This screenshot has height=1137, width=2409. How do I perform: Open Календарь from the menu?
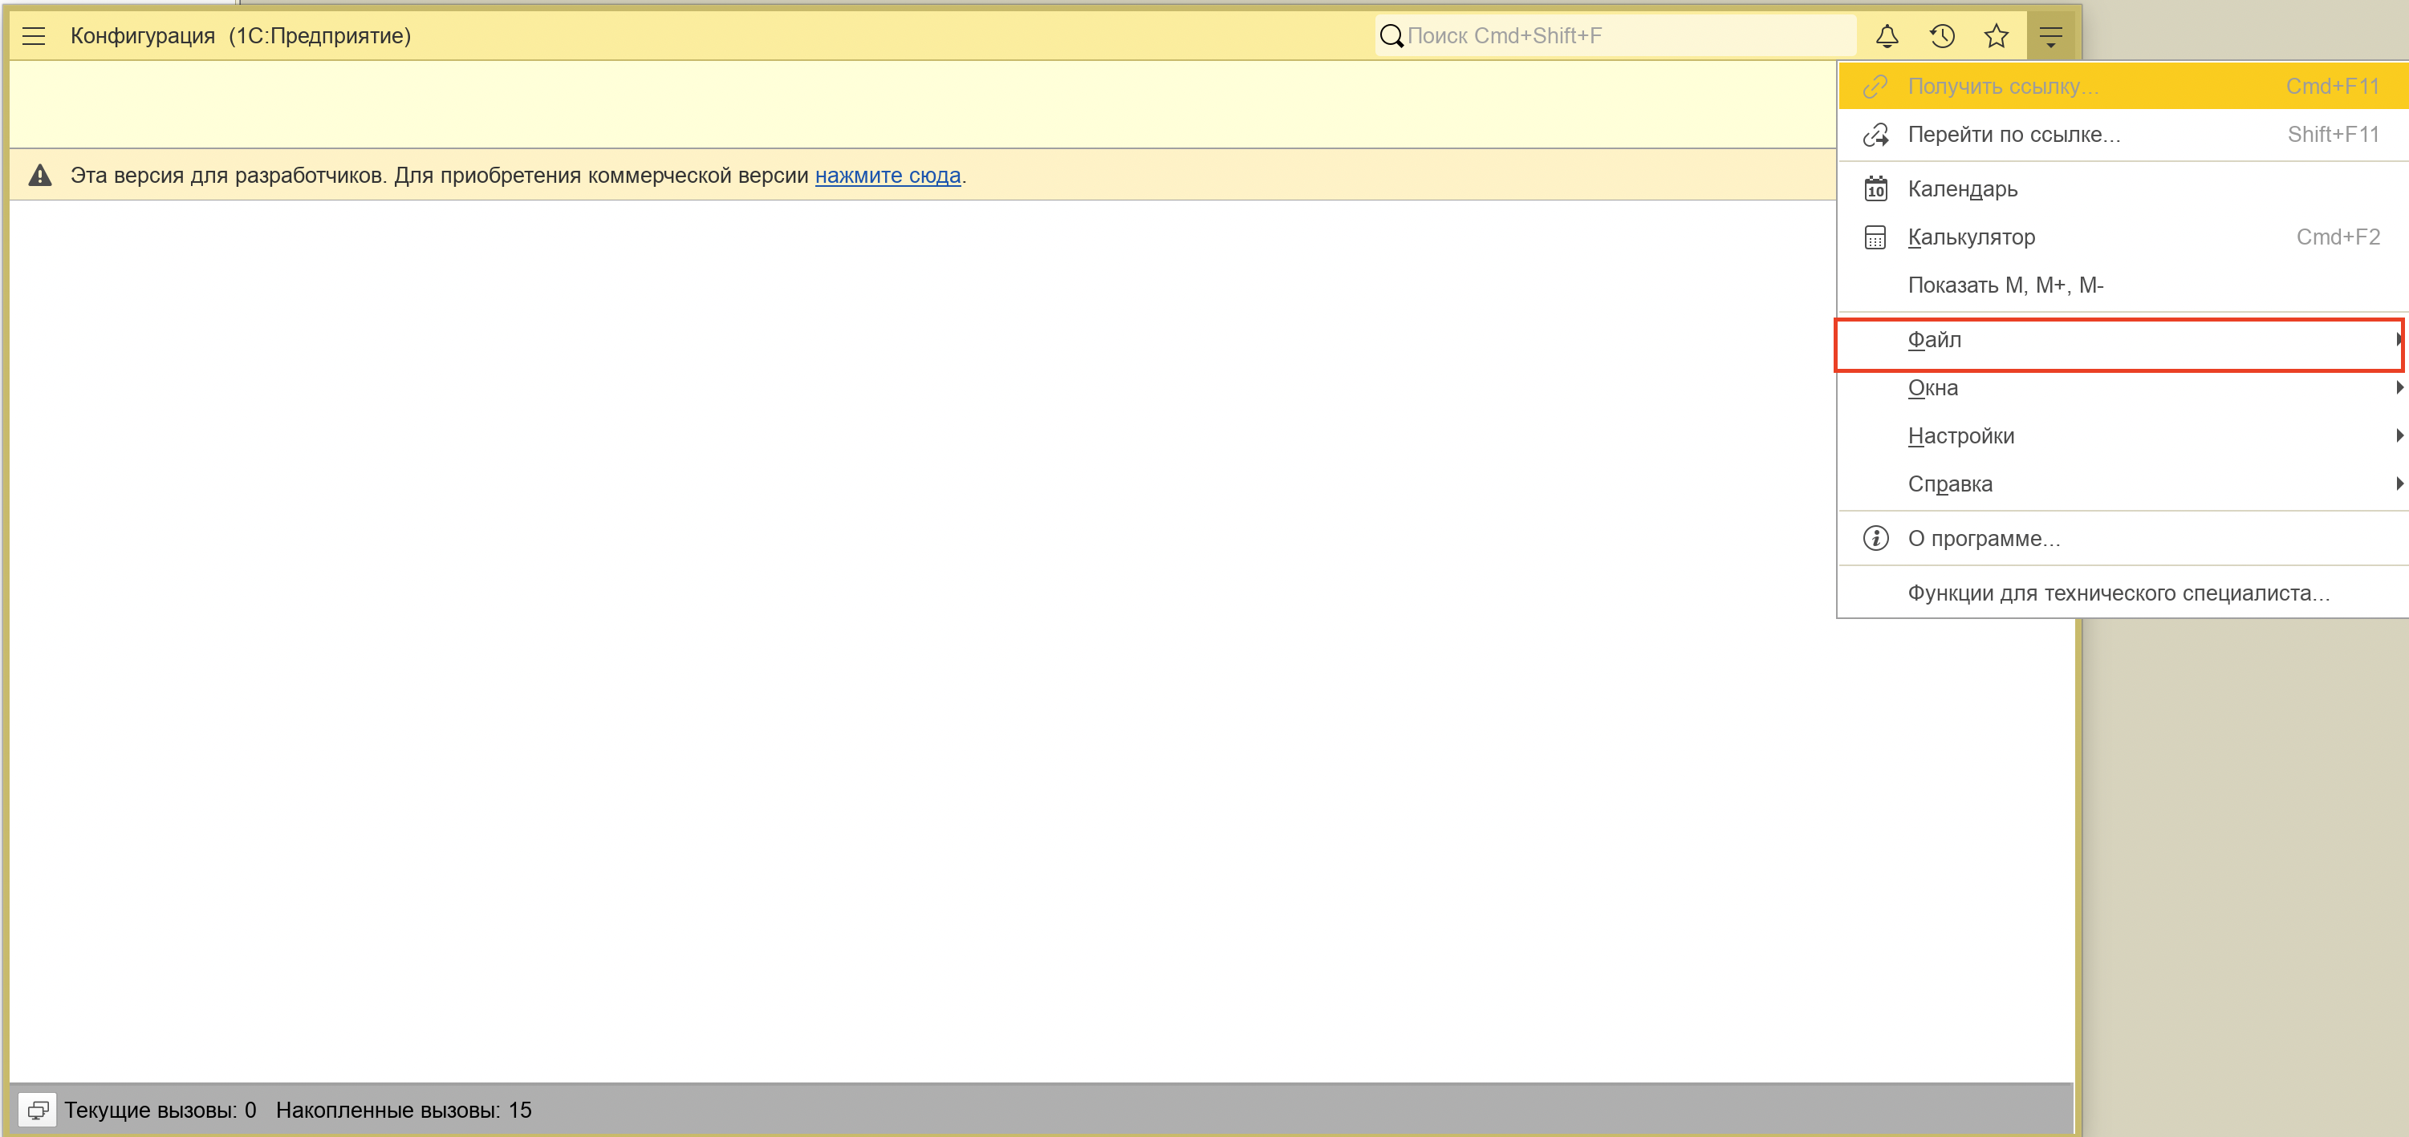(2123, 188)
